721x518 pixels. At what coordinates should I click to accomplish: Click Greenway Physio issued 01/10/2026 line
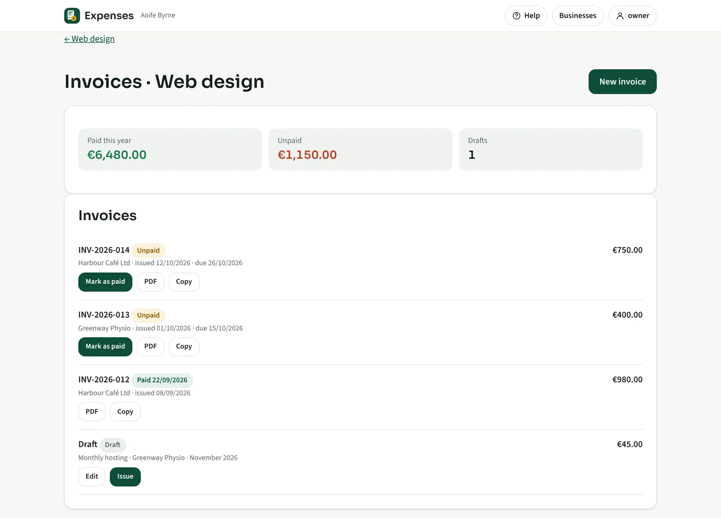[x=160, y=328]
